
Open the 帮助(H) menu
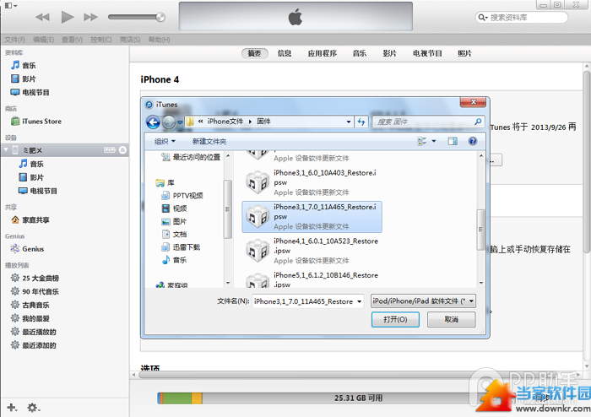pyautogui.click(x=159, y=40)
